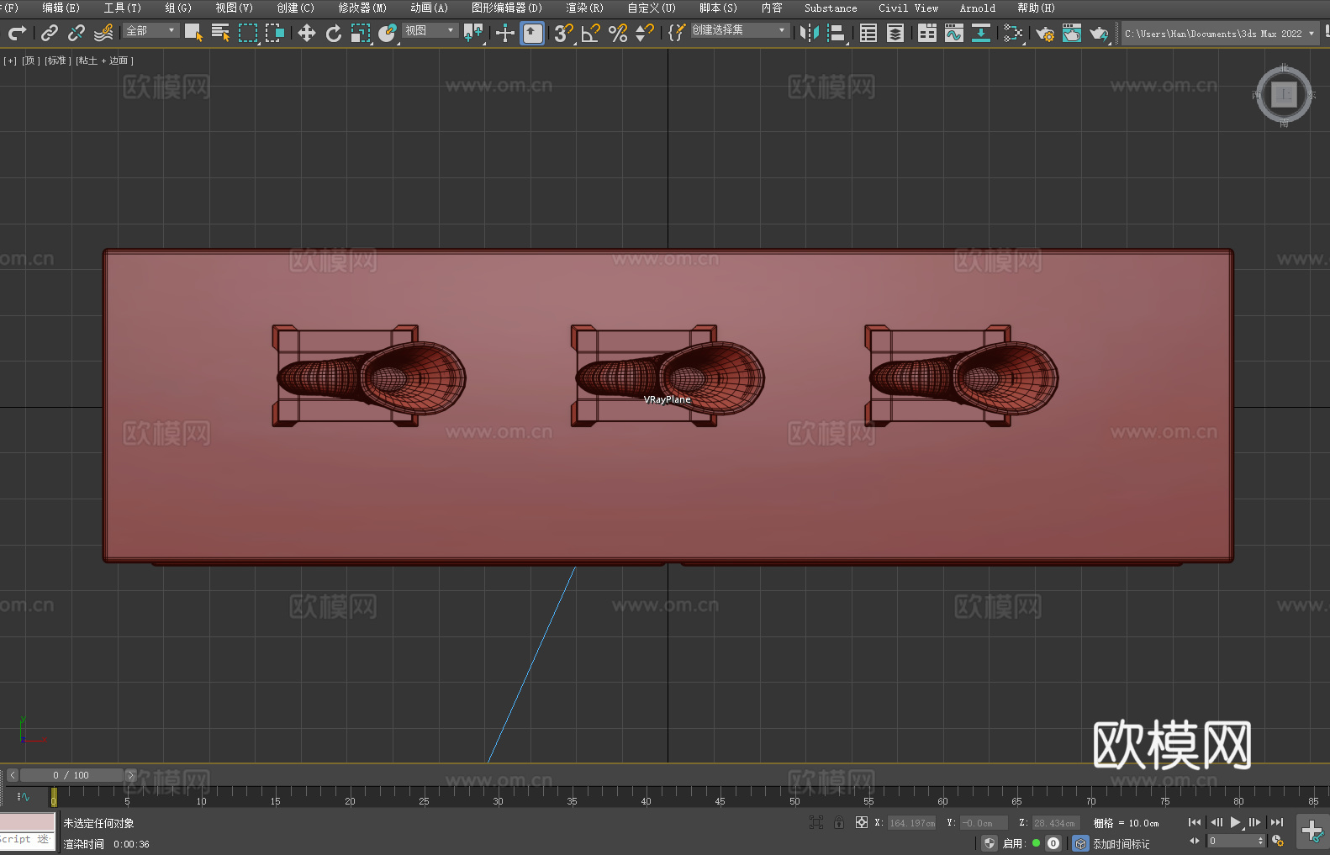The height and width of the screenshot is (855, 1330).
Task: Go to start frame button
Action: (x=1195, y=822)
